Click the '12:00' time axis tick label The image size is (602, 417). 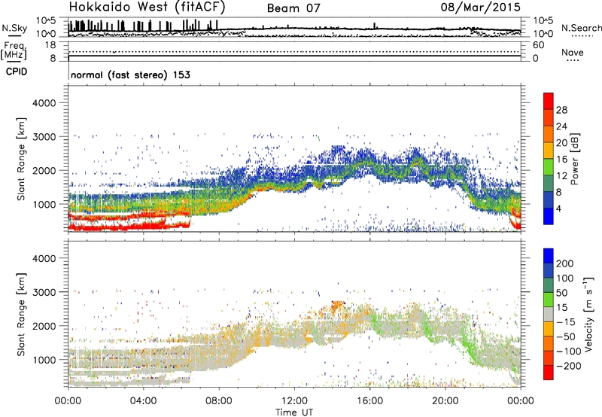[x=294, y=401]
